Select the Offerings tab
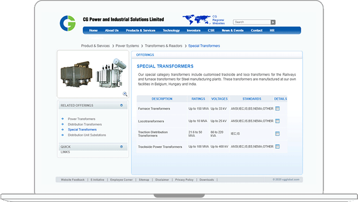Image resolution: width=358 pixels, height=202 pixels. click(145, 55)
